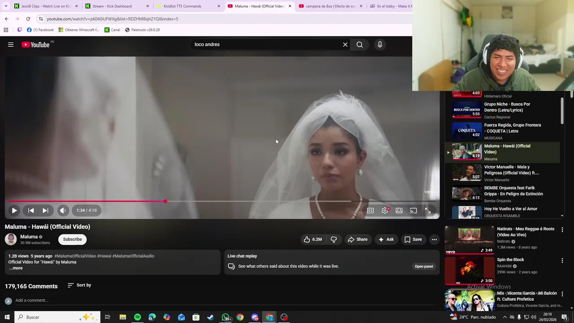Open Chrome apps grid in bookmarks bar

coord(6,30)
